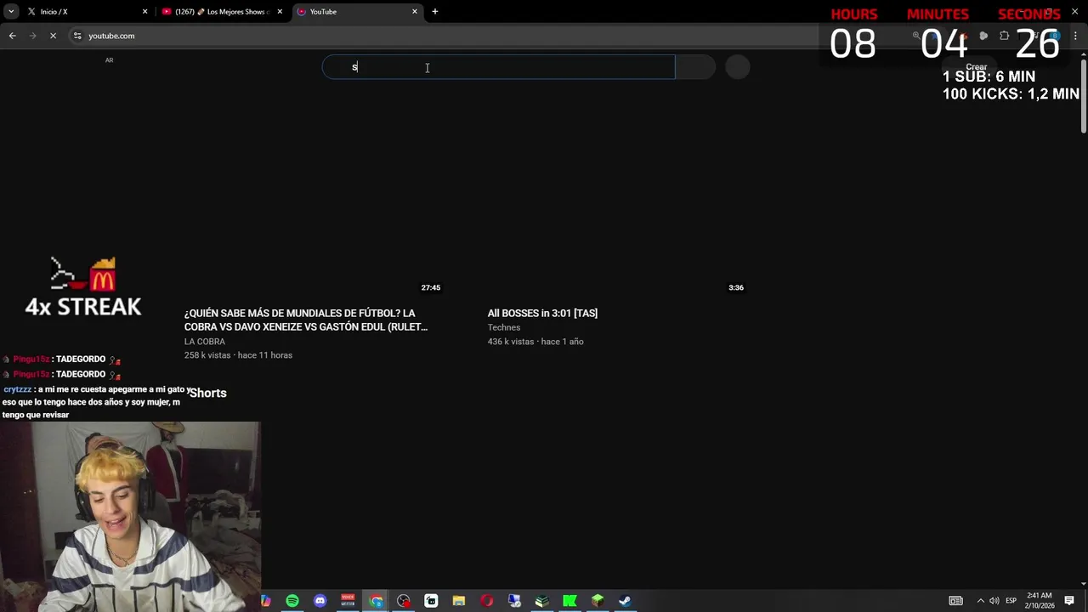Change the ESP input language

coord(1011,601)
